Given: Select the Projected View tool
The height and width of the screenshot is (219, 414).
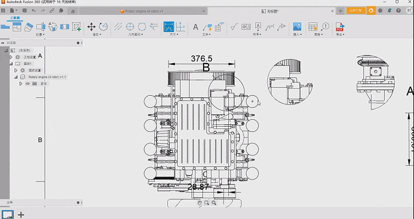Looking at the screenshot, I should 17,27.
